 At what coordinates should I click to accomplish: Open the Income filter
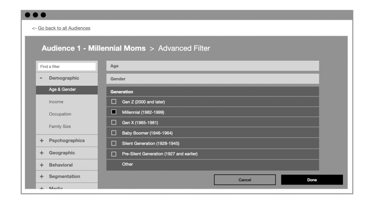pyautogui.click(x=56, y=102)
